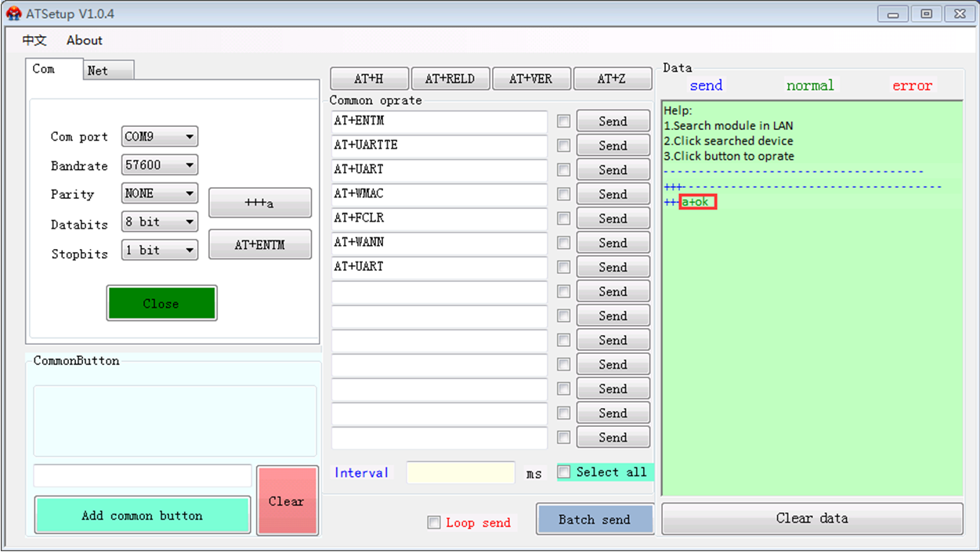Expand the Bandrate dropdown showing 57600
The height and width of the screenshot is (552, 980).
[160, 165]
